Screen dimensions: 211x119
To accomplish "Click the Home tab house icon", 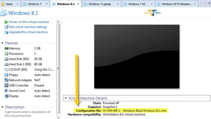I will tap(3, 4).
